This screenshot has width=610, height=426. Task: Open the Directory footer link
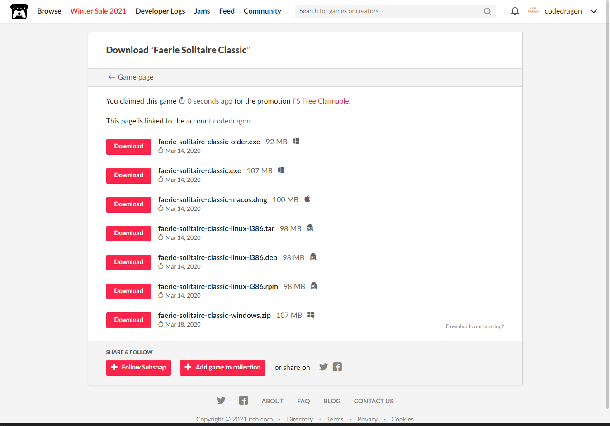click(300, 419)
